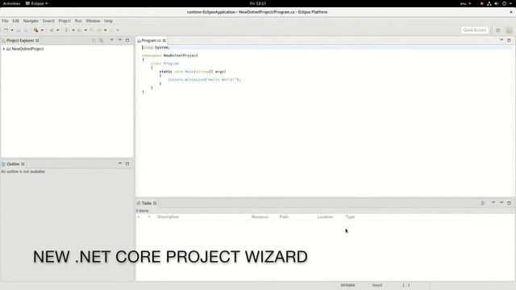516x290 pixels.
Task: Open the Run menu
Action: 78,21
